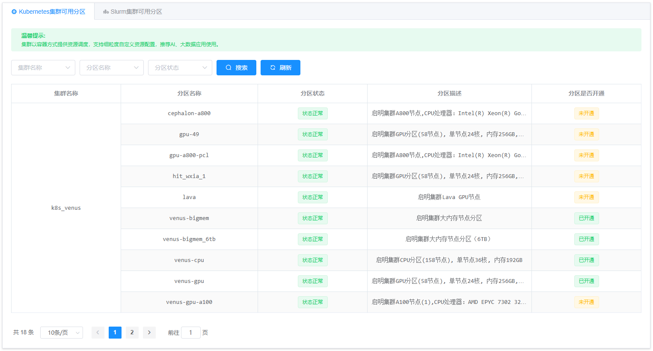
Task: Select partition gpu-49
Action: point(189,134)
